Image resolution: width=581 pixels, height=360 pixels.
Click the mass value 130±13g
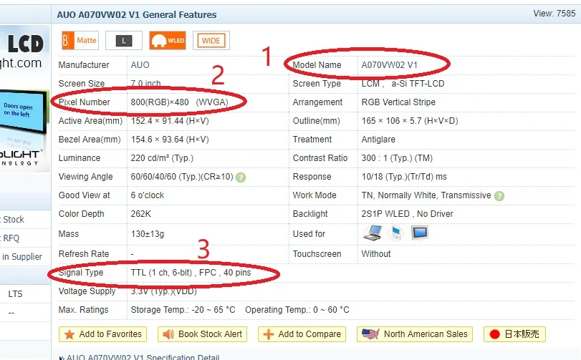pyautogui.click(x=148, y=234)
